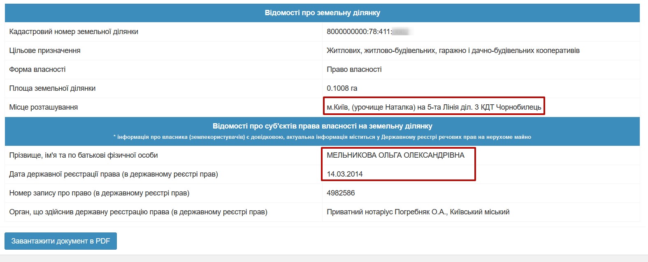Click the 'Місце розташування' label
This screenshot has height=262, width=648.
[44, 107]
